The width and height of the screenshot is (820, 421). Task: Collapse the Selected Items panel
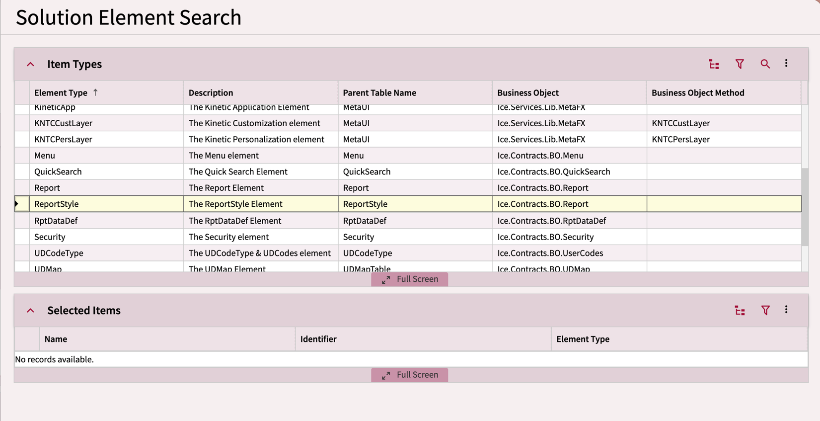click(x=30, y=311)
